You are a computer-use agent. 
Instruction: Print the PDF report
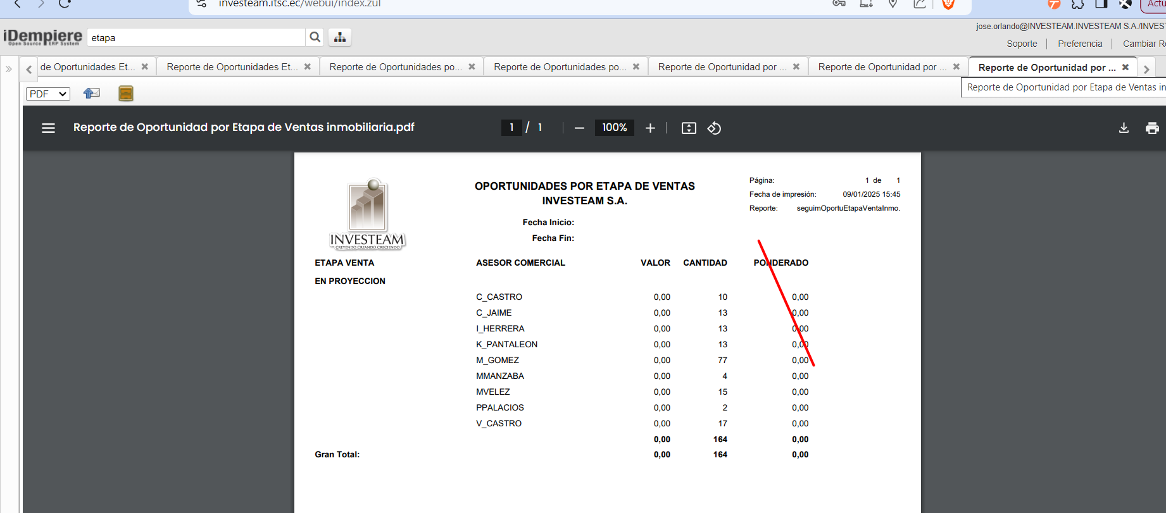coord(1152,128)
